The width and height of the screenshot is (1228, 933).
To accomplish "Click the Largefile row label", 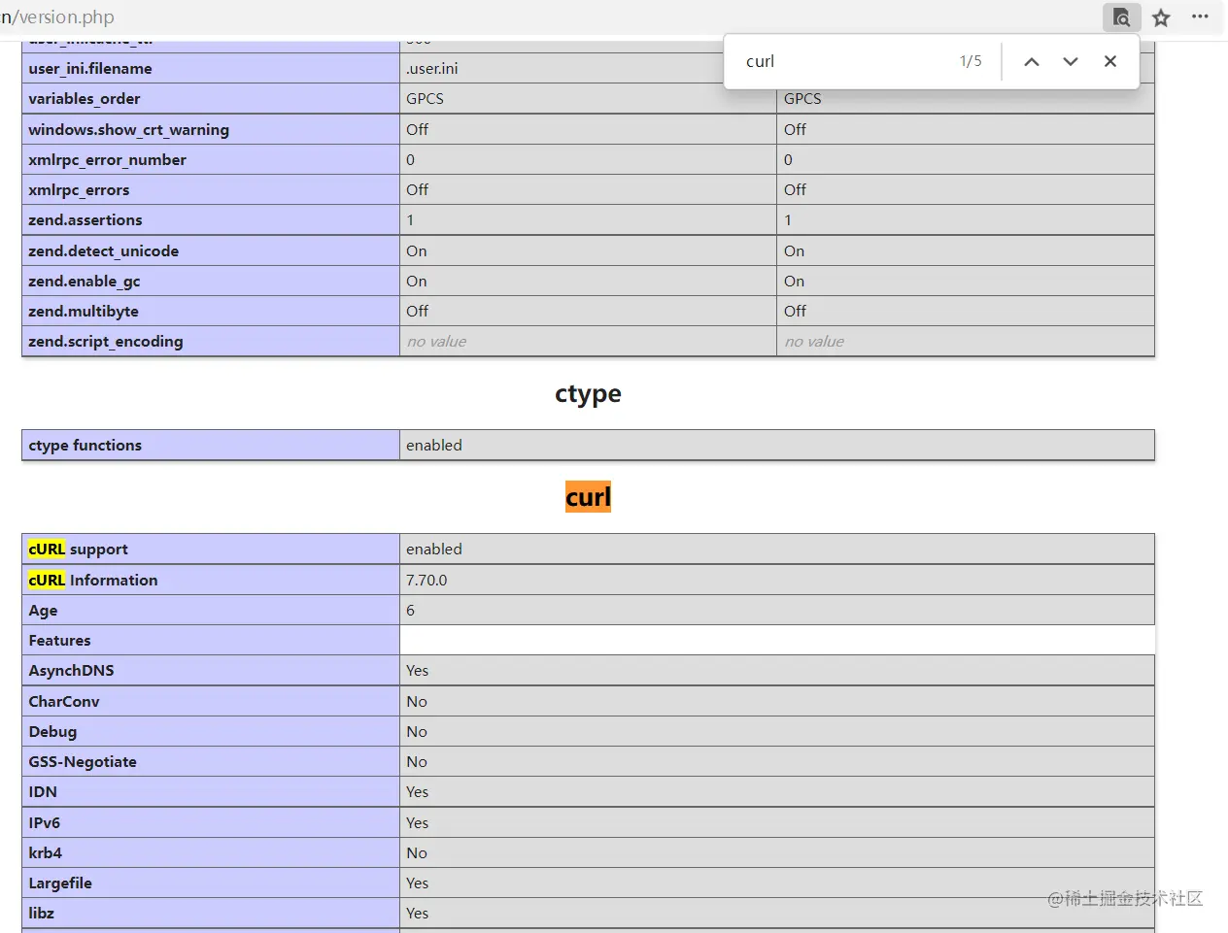I will pyautogui.click(x=60, y=883).
